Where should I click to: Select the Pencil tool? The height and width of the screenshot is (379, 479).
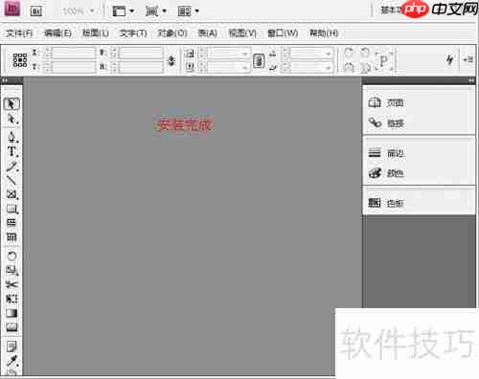(11, 166)
